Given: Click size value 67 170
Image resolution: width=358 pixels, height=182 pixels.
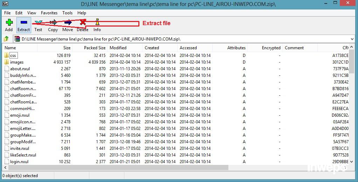Looking at the screenshot, I should pyautogui.click(x=64, y=88).
